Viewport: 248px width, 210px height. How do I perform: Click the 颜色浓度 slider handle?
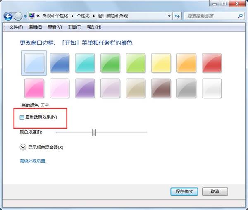pos(94,132)
